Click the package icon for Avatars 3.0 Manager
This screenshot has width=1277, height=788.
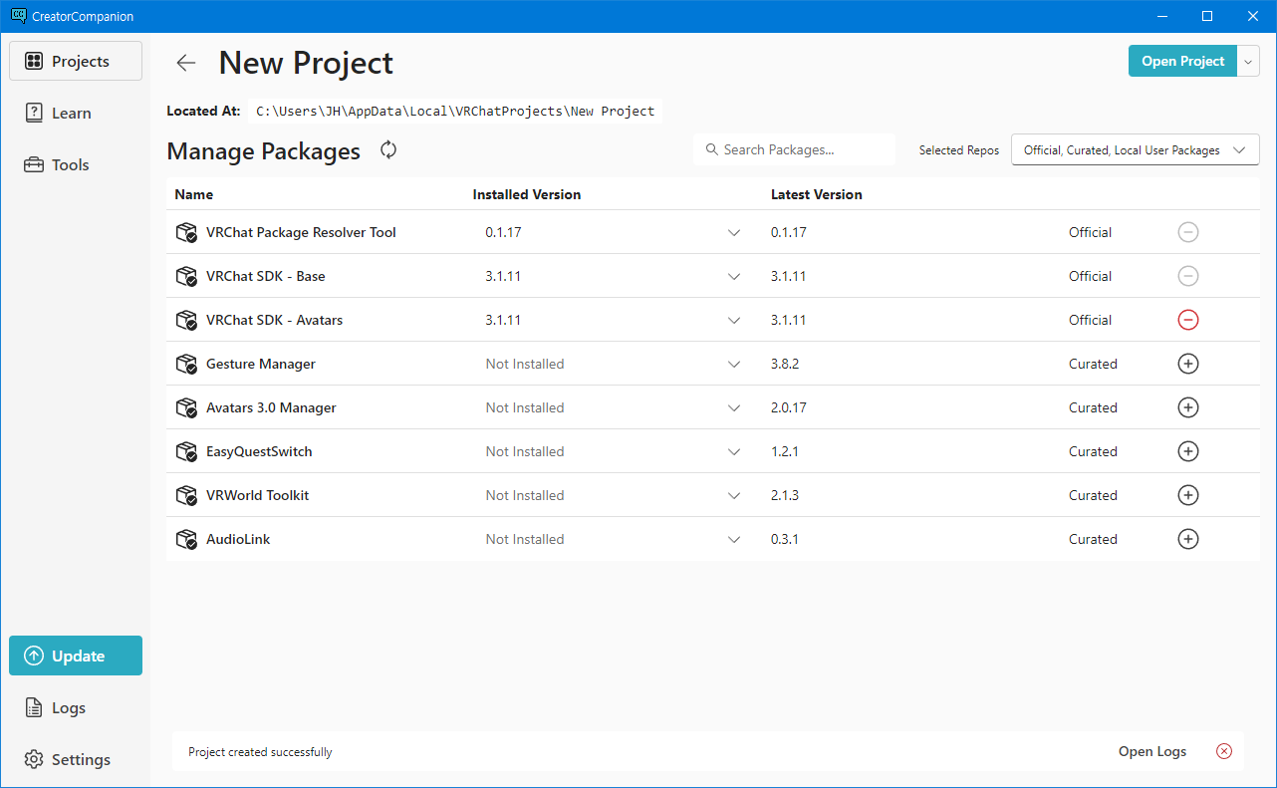click(x=186, y=407)
